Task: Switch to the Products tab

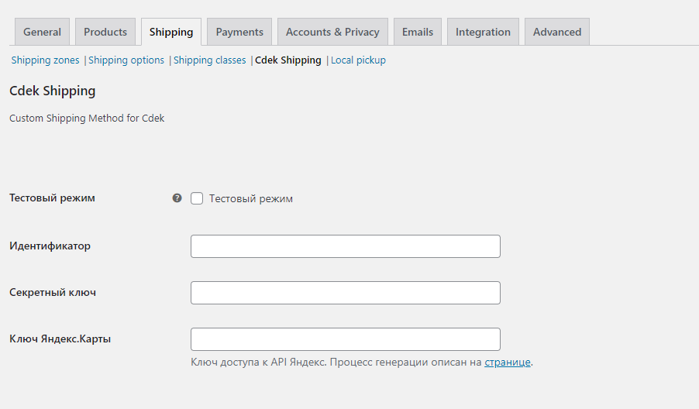Action: (x=105, y=32)
